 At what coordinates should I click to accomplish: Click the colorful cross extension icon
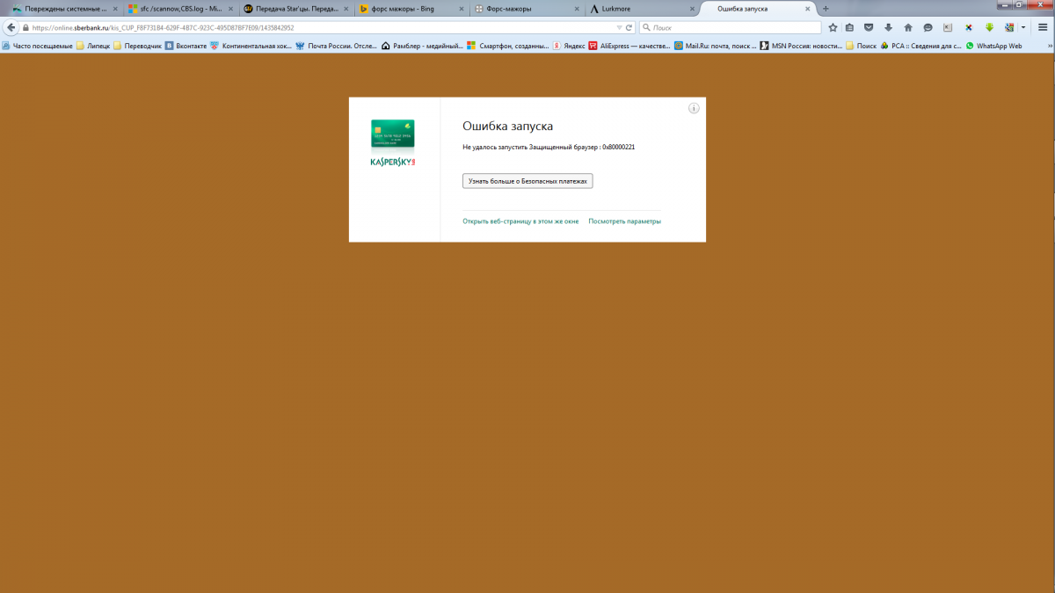(969, 27)
